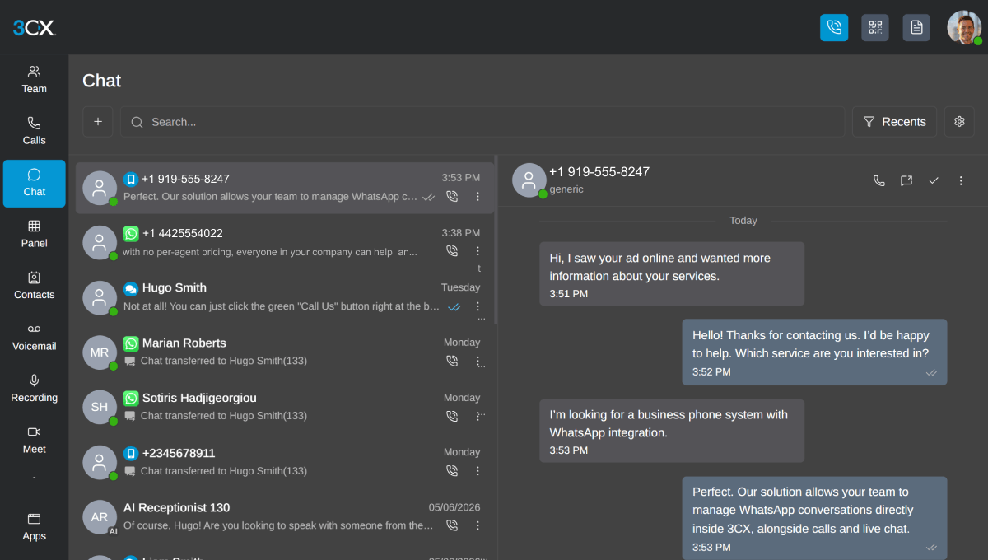Click message "Perfect. Our solution allows your team"
This screenshot has width=988, height=560.
(x=814, y=518)
